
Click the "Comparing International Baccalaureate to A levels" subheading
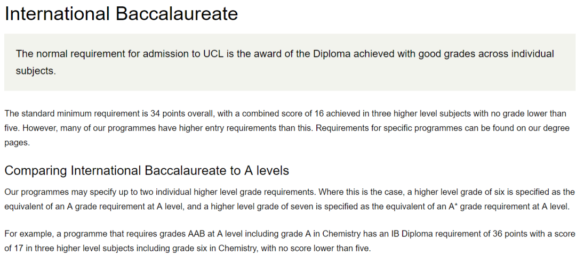coord(147,171)
